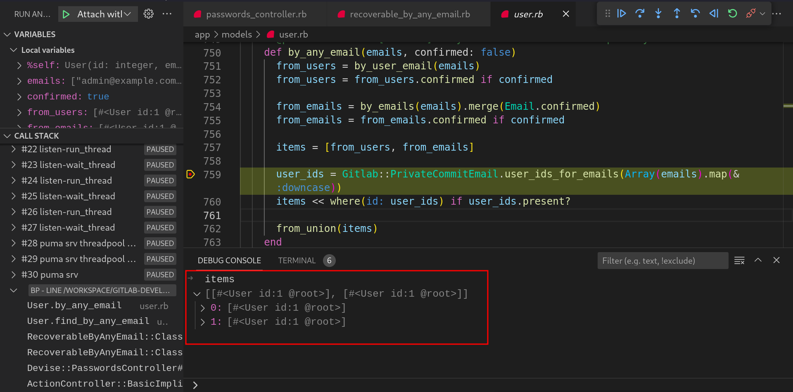The height and width of the screenshot is (392, 793).
Task: Expand element 1 of items output
Action: click(x=203, y=322)
